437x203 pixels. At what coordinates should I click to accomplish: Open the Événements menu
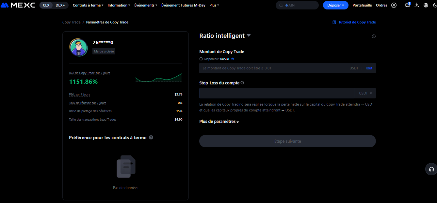pyautogui.click(x=146, y=5)
